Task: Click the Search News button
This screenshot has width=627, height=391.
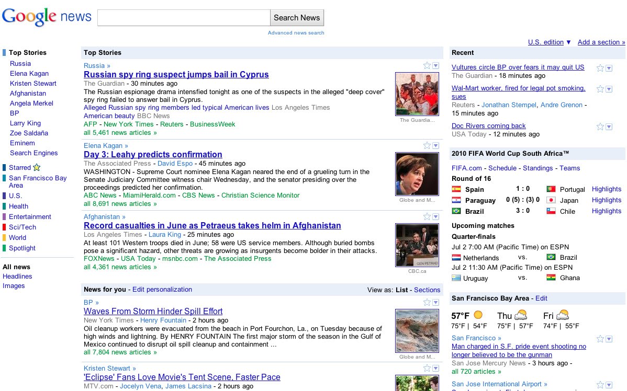Action: point(297,17)
